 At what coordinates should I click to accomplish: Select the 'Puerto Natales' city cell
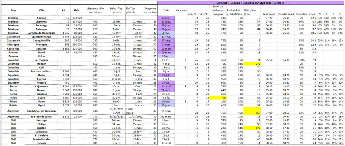(x=41, y=139)
